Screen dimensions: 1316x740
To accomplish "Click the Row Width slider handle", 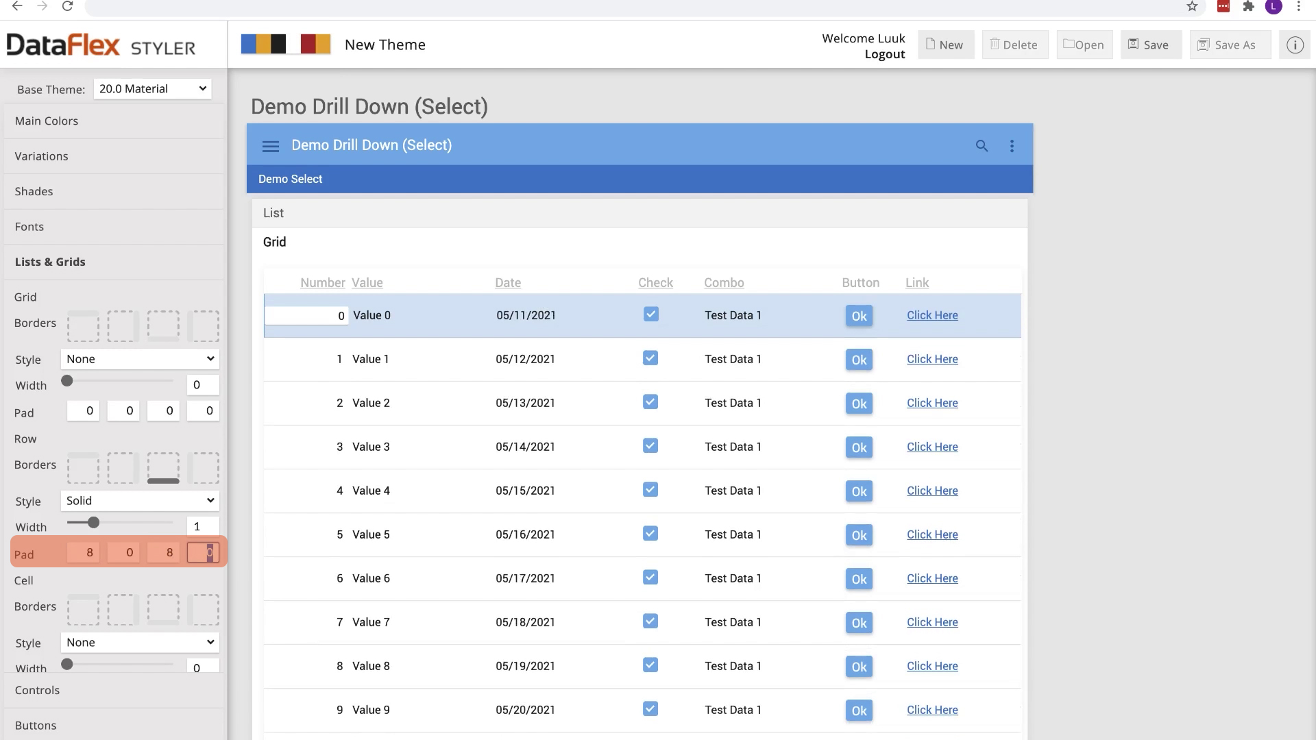I will coord(94,523).
